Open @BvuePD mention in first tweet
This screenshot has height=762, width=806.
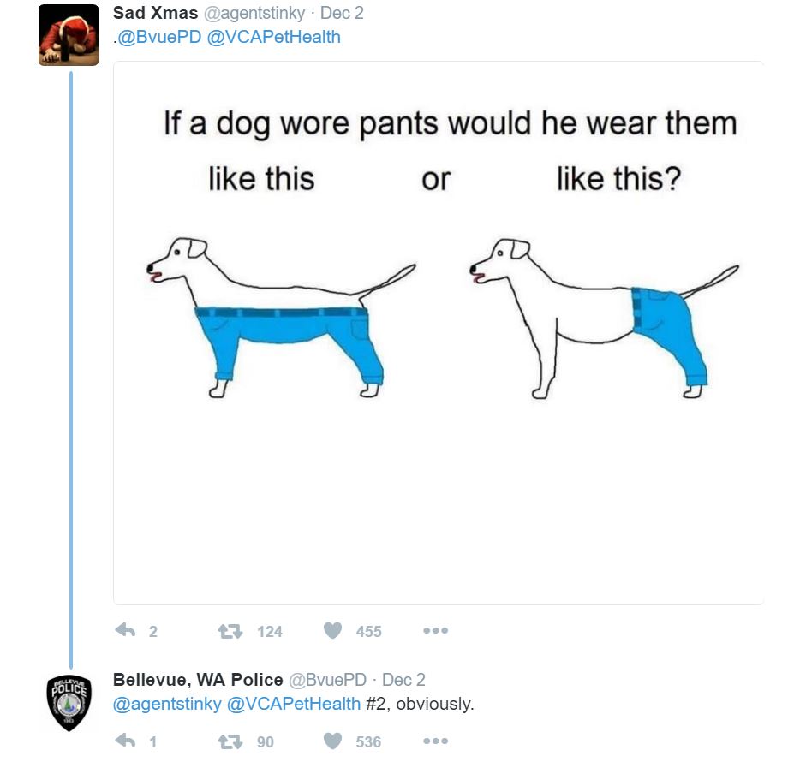point(159,37)
